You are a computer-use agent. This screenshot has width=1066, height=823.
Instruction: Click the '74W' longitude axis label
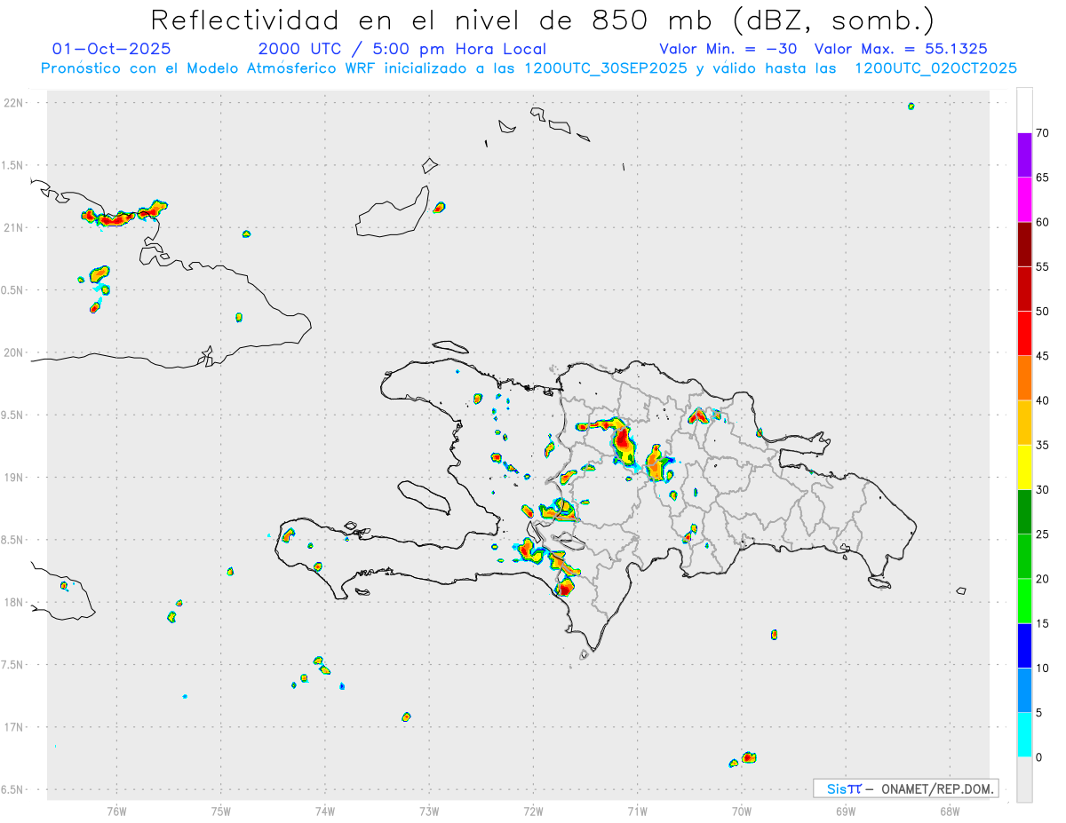pyautogui.click(x=325, y=811)
